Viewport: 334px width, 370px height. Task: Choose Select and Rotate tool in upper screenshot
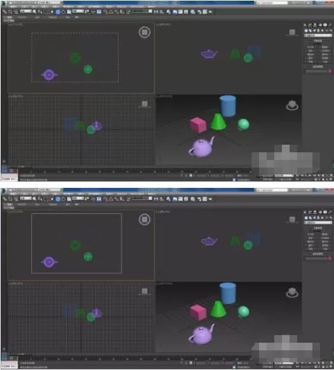[x=63, y=12]
